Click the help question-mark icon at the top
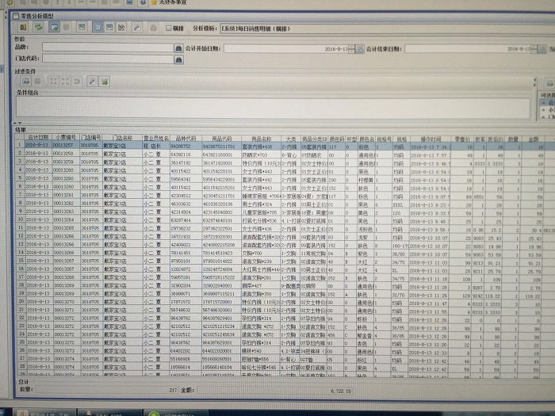 (x=153, y=28)
